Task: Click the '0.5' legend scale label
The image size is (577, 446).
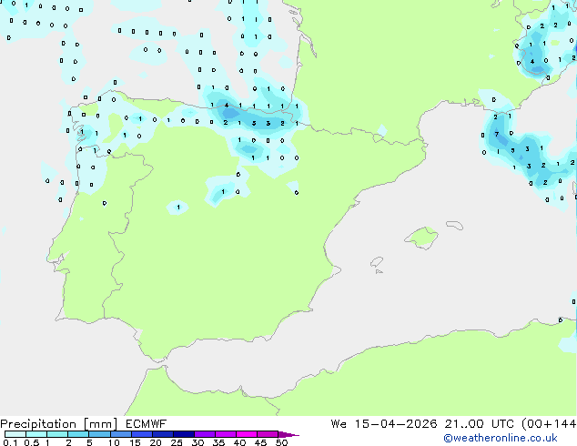Action: coord(32,442)
